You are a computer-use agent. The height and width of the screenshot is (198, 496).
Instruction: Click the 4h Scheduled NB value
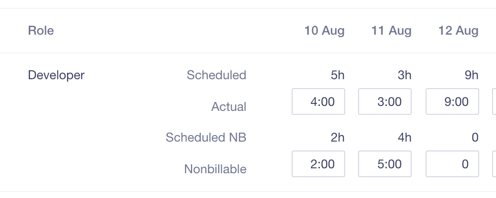[x=405, y=138]
